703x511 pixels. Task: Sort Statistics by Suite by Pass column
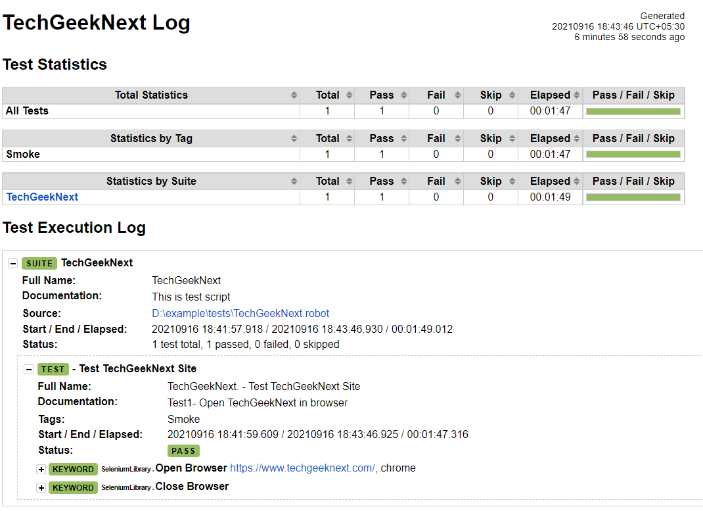(x=403, y=182)
